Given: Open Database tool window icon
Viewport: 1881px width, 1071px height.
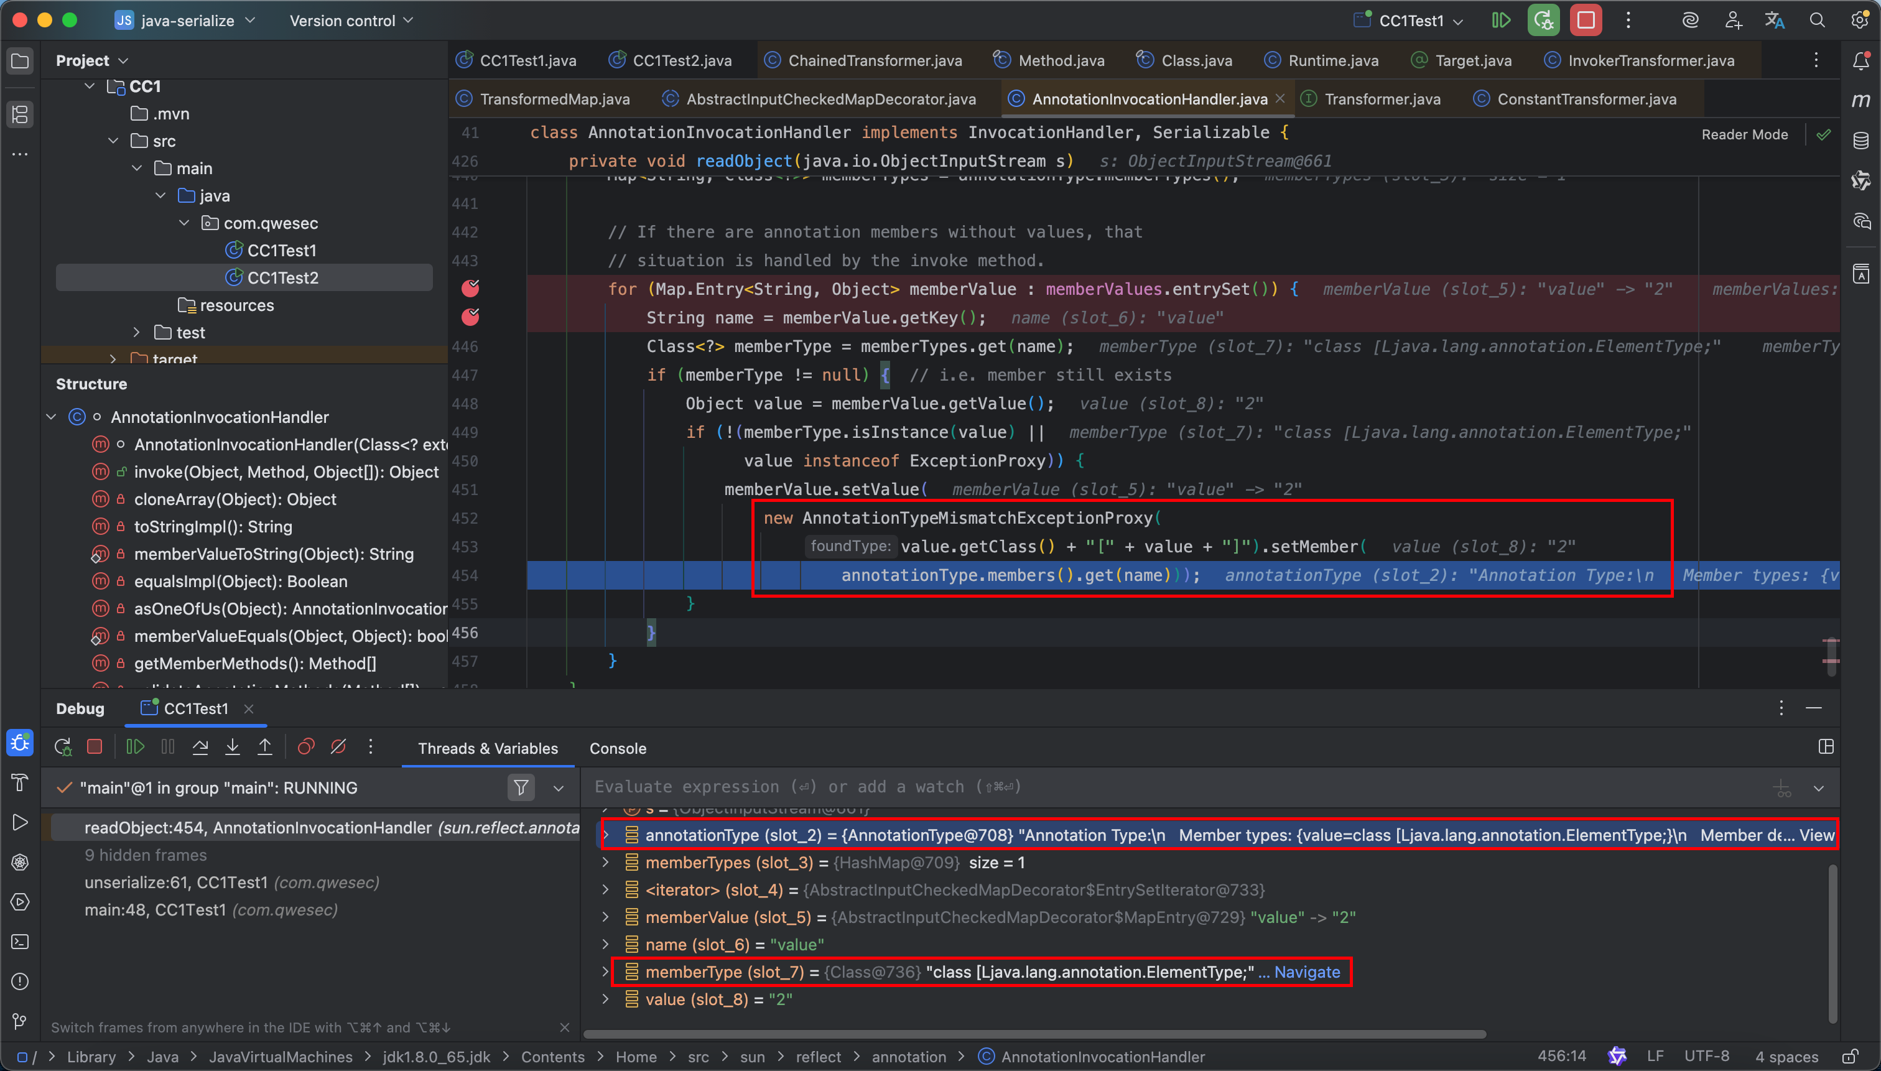Looking at the screenshot, I should (1861, 141).
